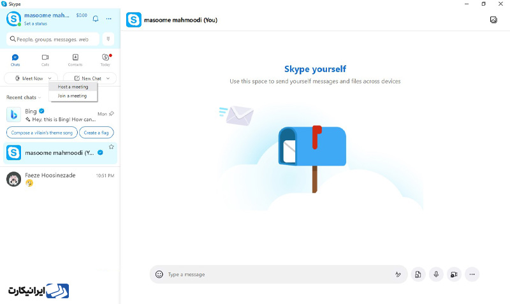Switch to the Calls tab
The image size is (510, 304).
point(45,60)
